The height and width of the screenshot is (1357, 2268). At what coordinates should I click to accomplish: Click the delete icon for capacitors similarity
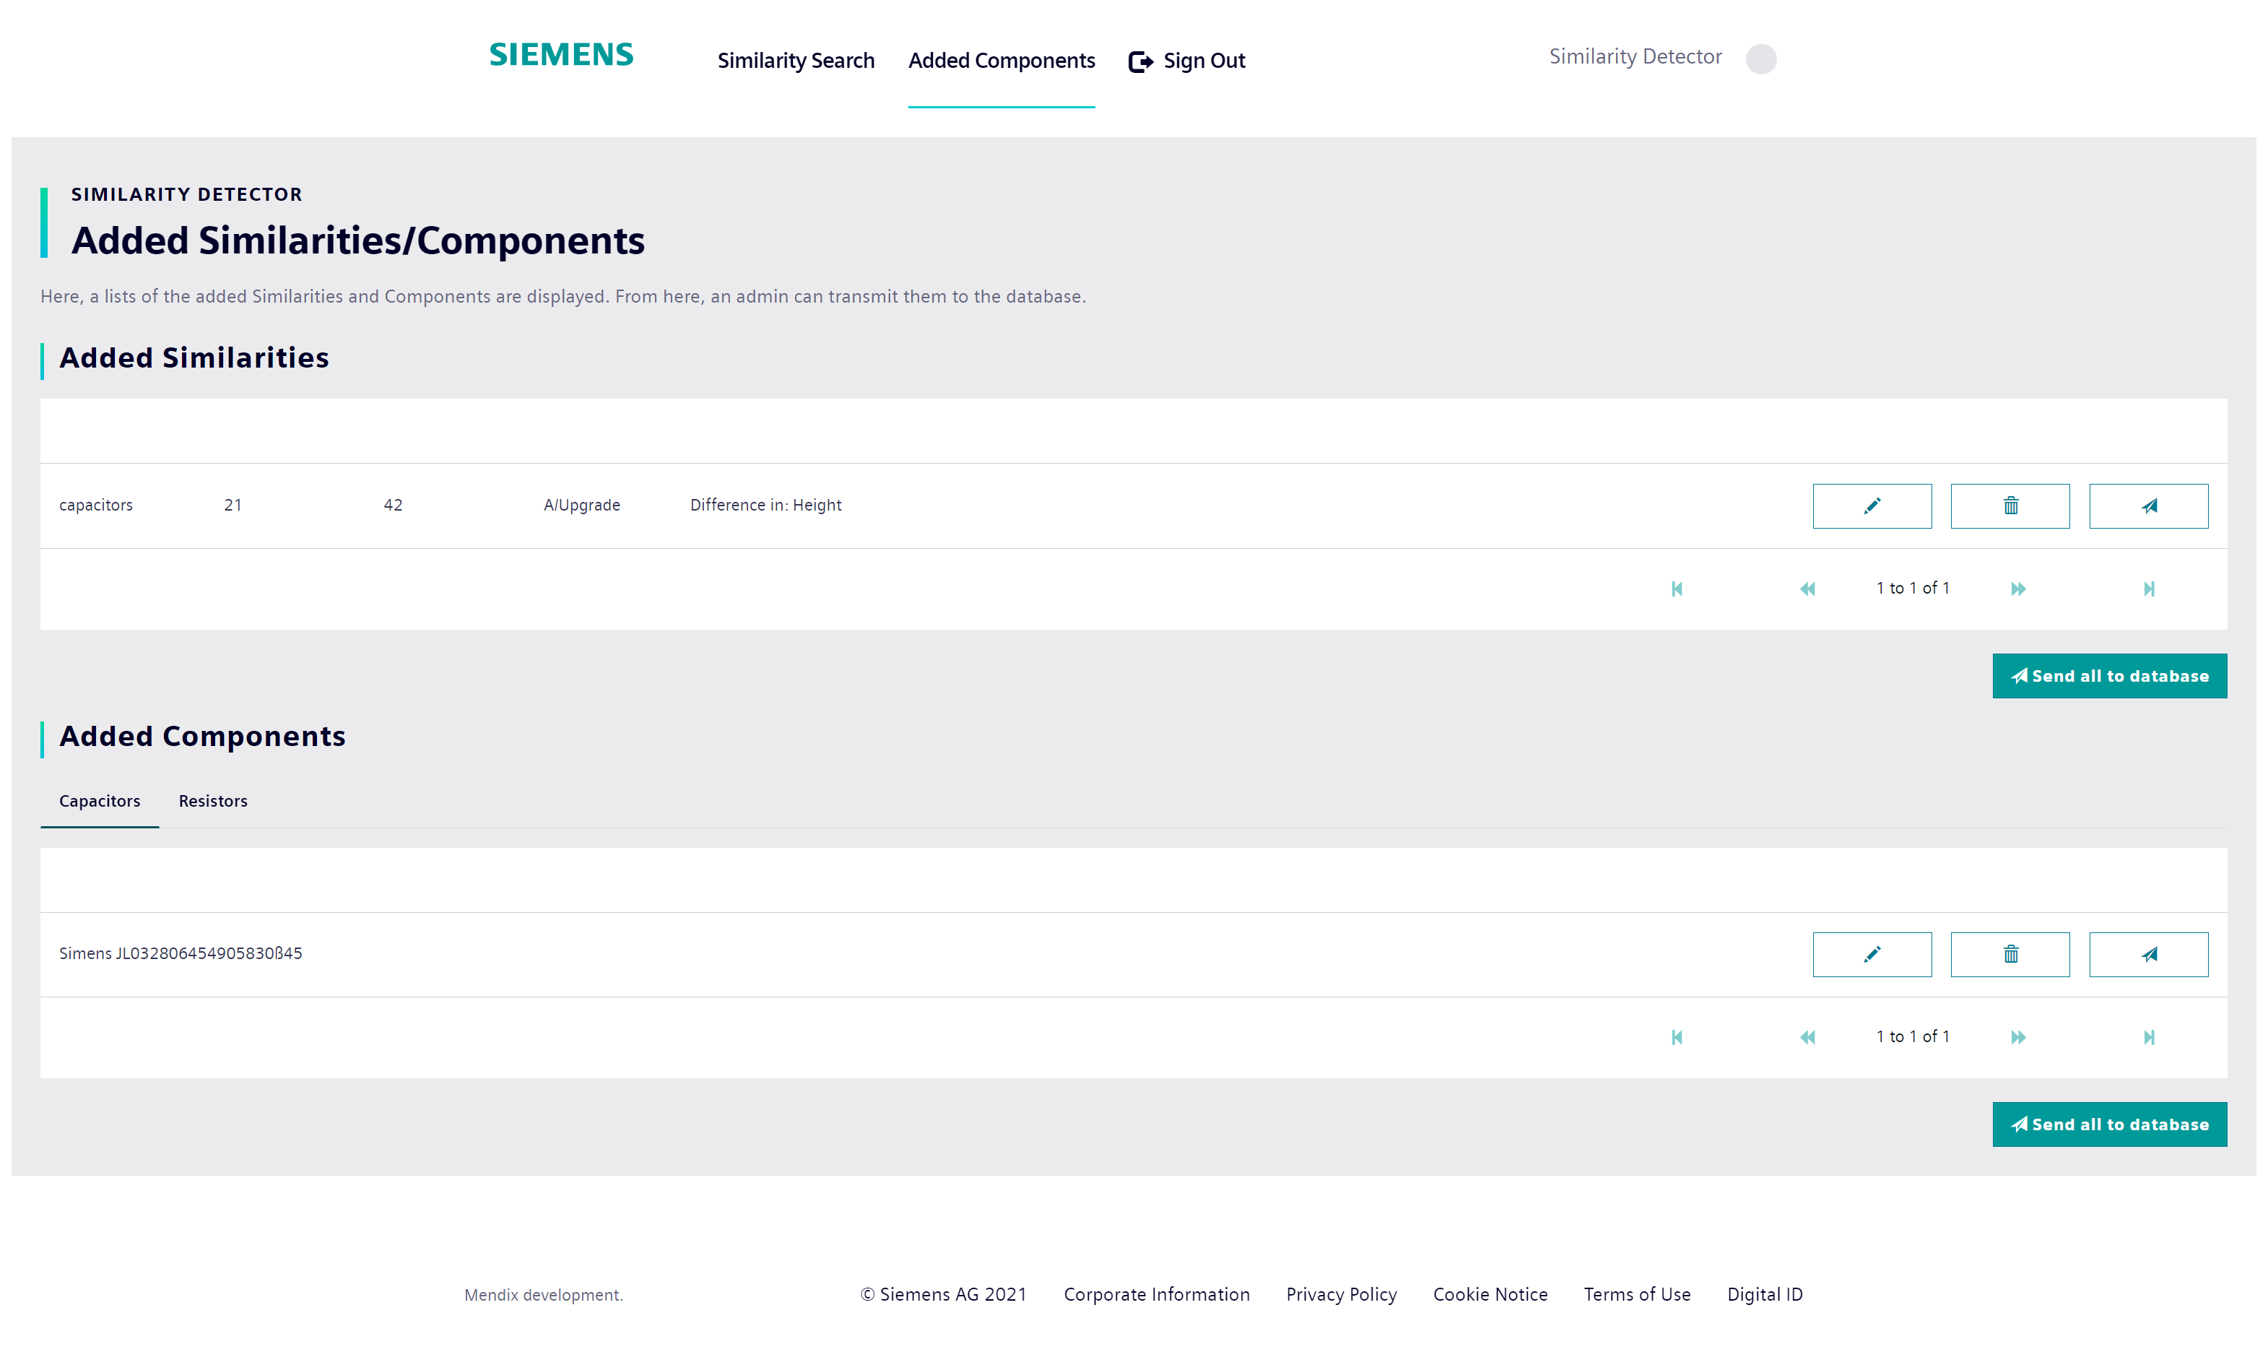(x=2012, y=506)
